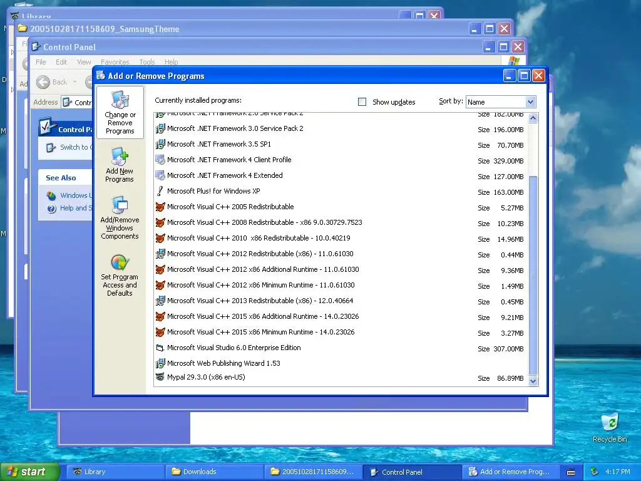Click icon for .NET Framework 3.0 Service Pack 2
The width and height of the screenshot is (641, 481).
click(x=160, y=129)
